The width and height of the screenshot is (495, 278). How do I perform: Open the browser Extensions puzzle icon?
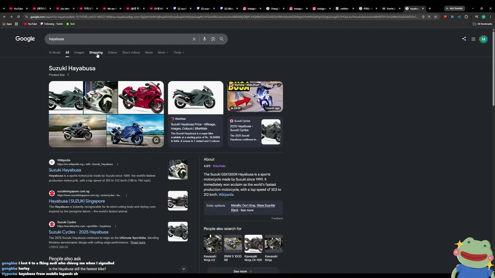[466, 17]
